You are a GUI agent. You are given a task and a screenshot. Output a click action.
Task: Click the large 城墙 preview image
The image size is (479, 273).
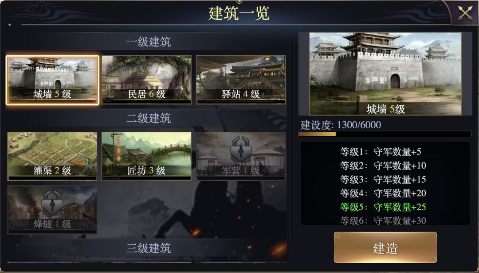385,74
